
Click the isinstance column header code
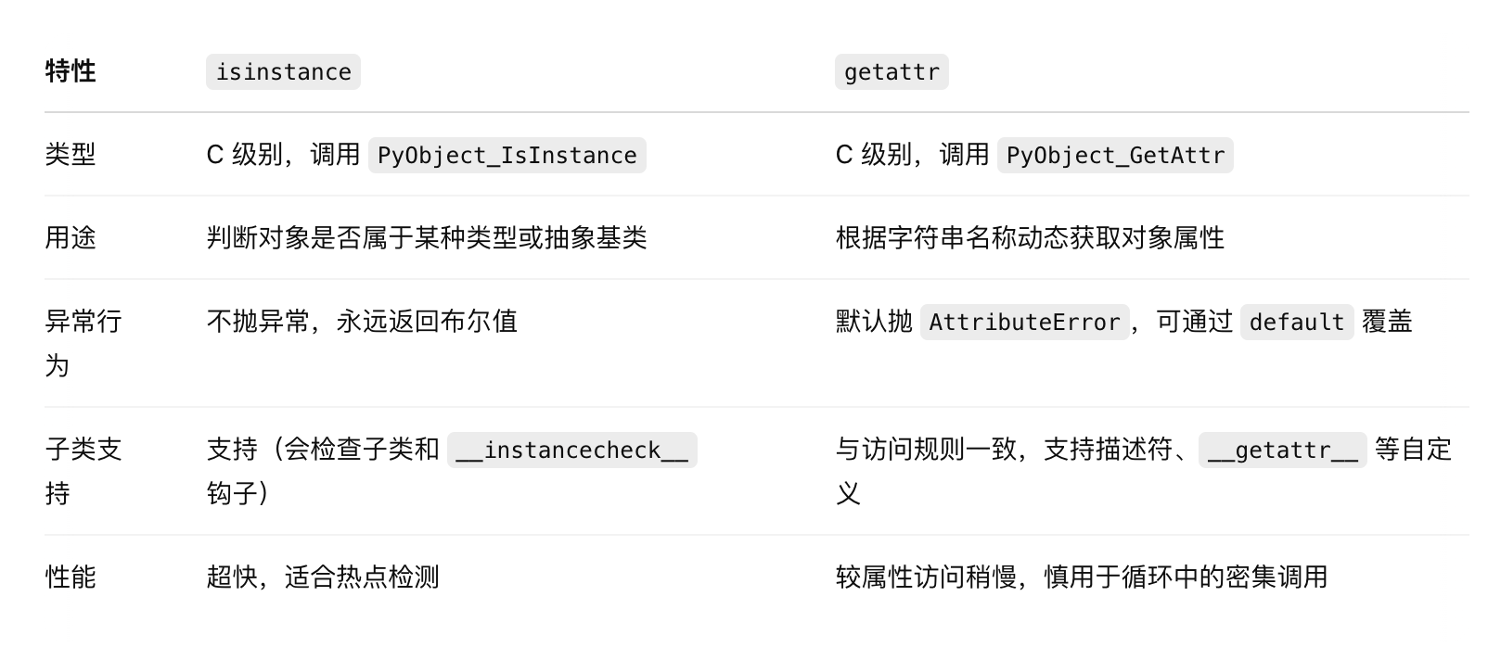click(283, 72)
